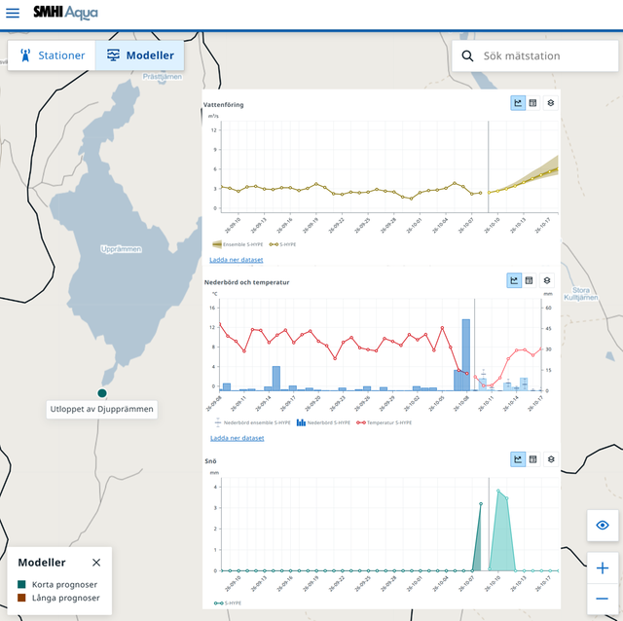623x621 pixels.
Task: Open layers options for Nederbörd chart
Action: (x=547, y=280)
